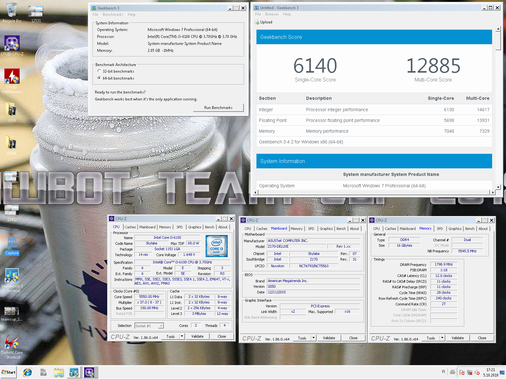Viewport: 506px width, 379px height.
Task: Click the Upload label in Geekbench toolbar
Action: coord(266,22)
